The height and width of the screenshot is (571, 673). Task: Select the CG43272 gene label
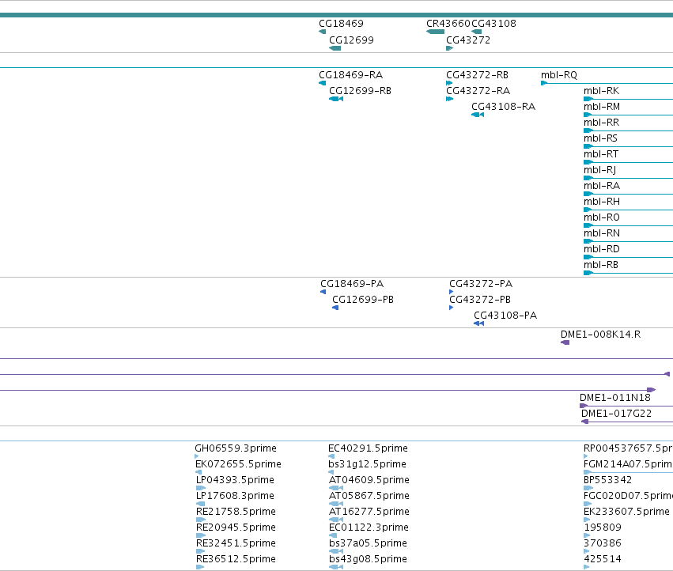[x=468, y=40]
